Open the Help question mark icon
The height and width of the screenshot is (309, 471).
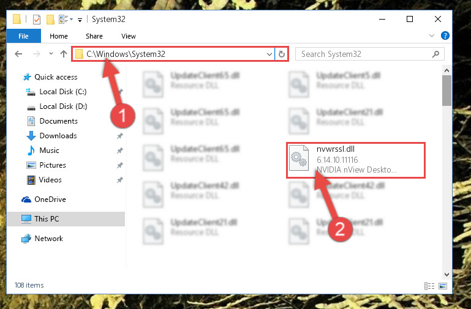445,35
